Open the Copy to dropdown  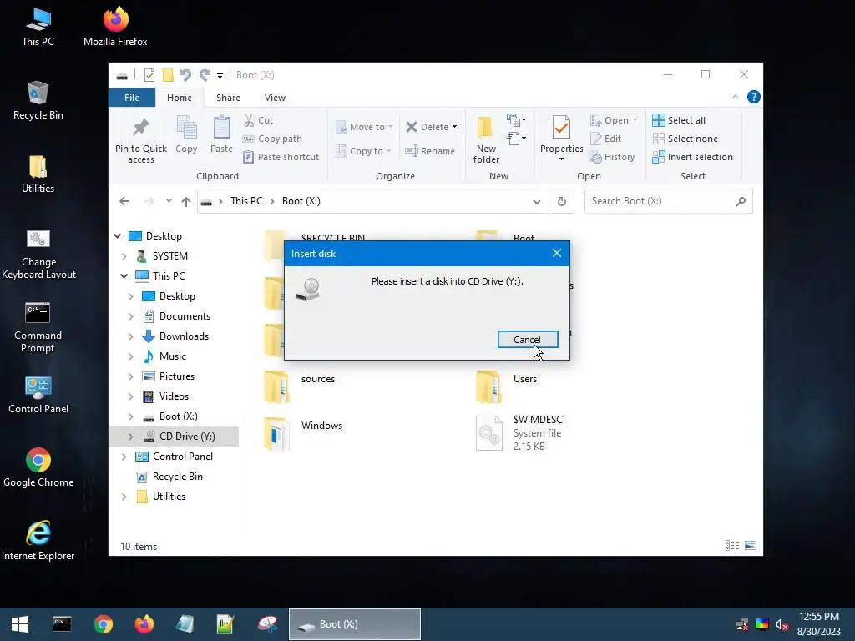pyautogui.click(x=364, y=151)
